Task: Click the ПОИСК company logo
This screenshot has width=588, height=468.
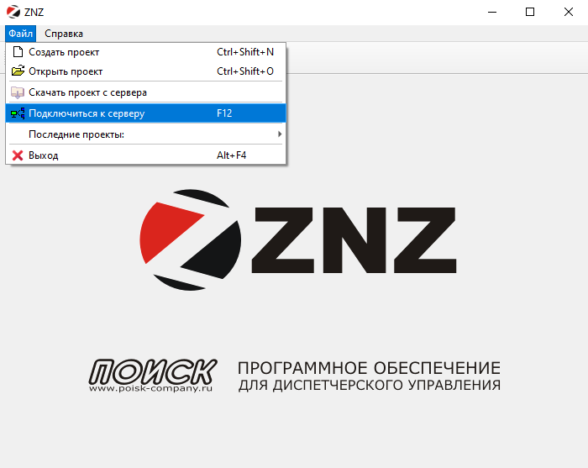Action: click(153, 371)
